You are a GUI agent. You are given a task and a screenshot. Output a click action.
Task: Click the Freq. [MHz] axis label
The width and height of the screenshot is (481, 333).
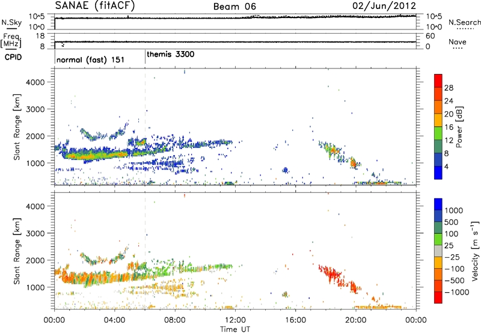click(11, 40)
